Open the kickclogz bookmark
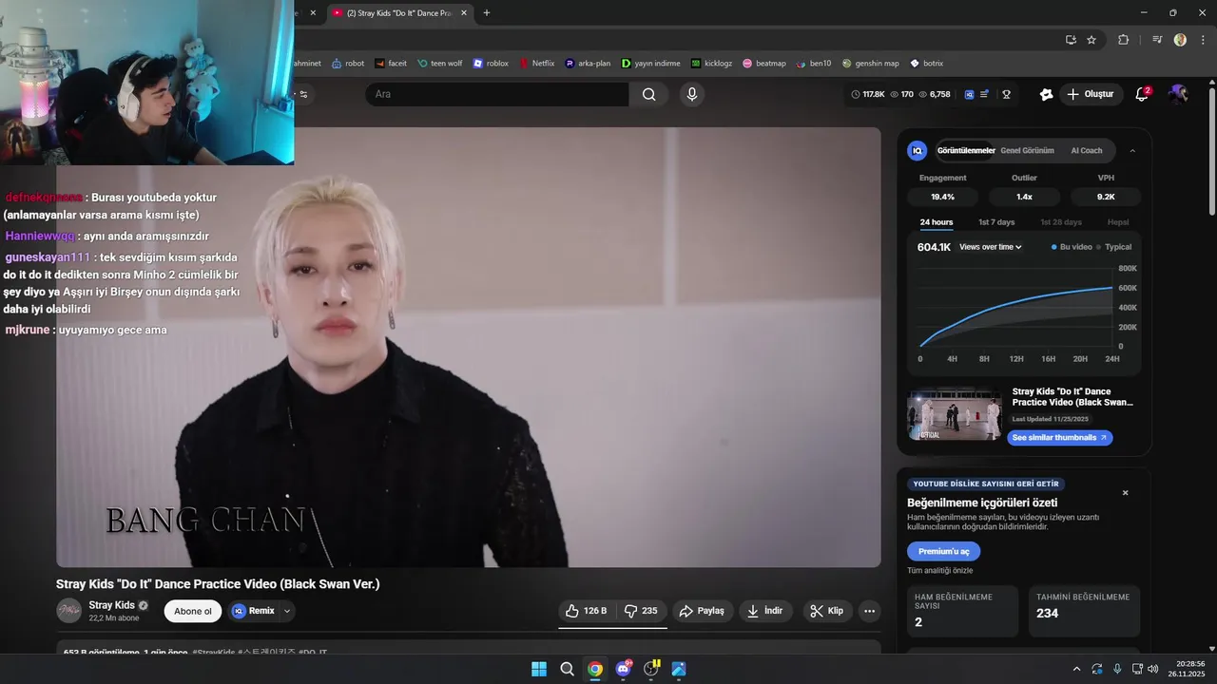This screenshot has width=1217, height=684. 712,64
